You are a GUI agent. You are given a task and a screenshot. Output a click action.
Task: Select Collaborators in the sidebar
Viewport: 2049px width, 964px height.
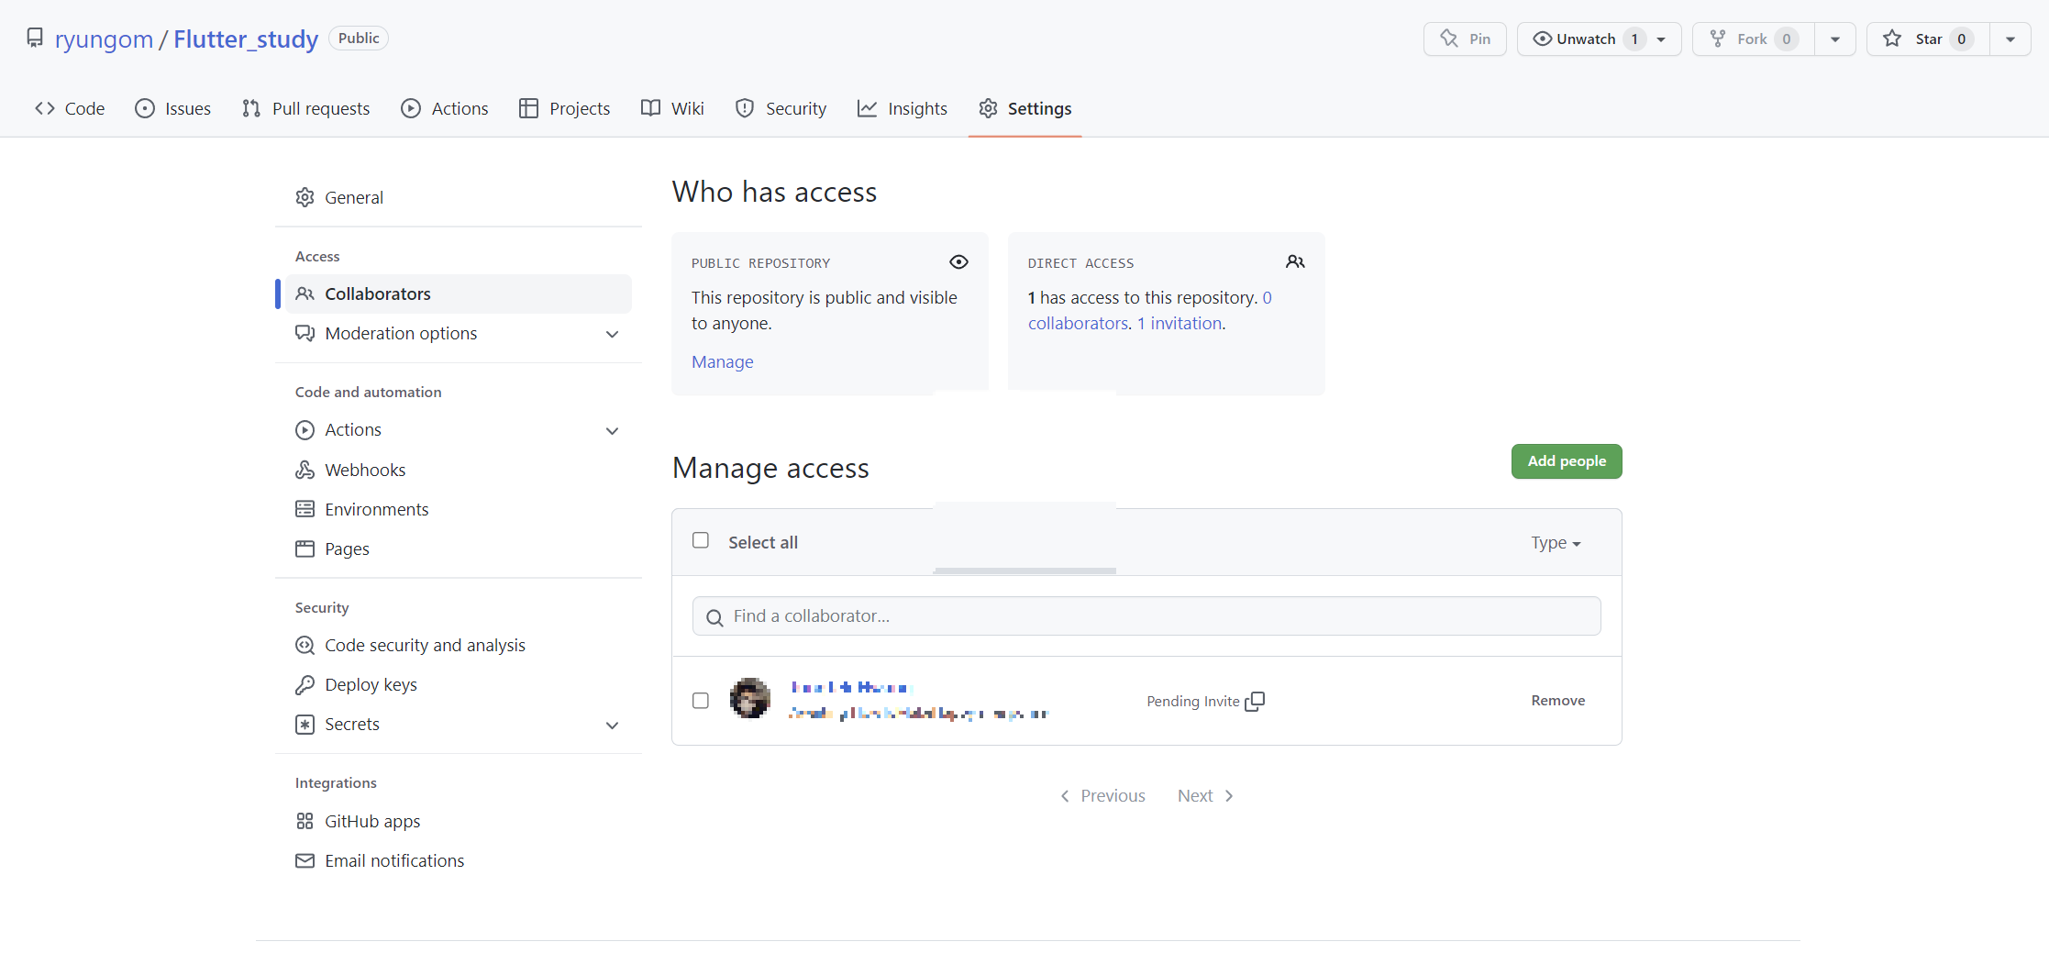[x=459, y=294]
